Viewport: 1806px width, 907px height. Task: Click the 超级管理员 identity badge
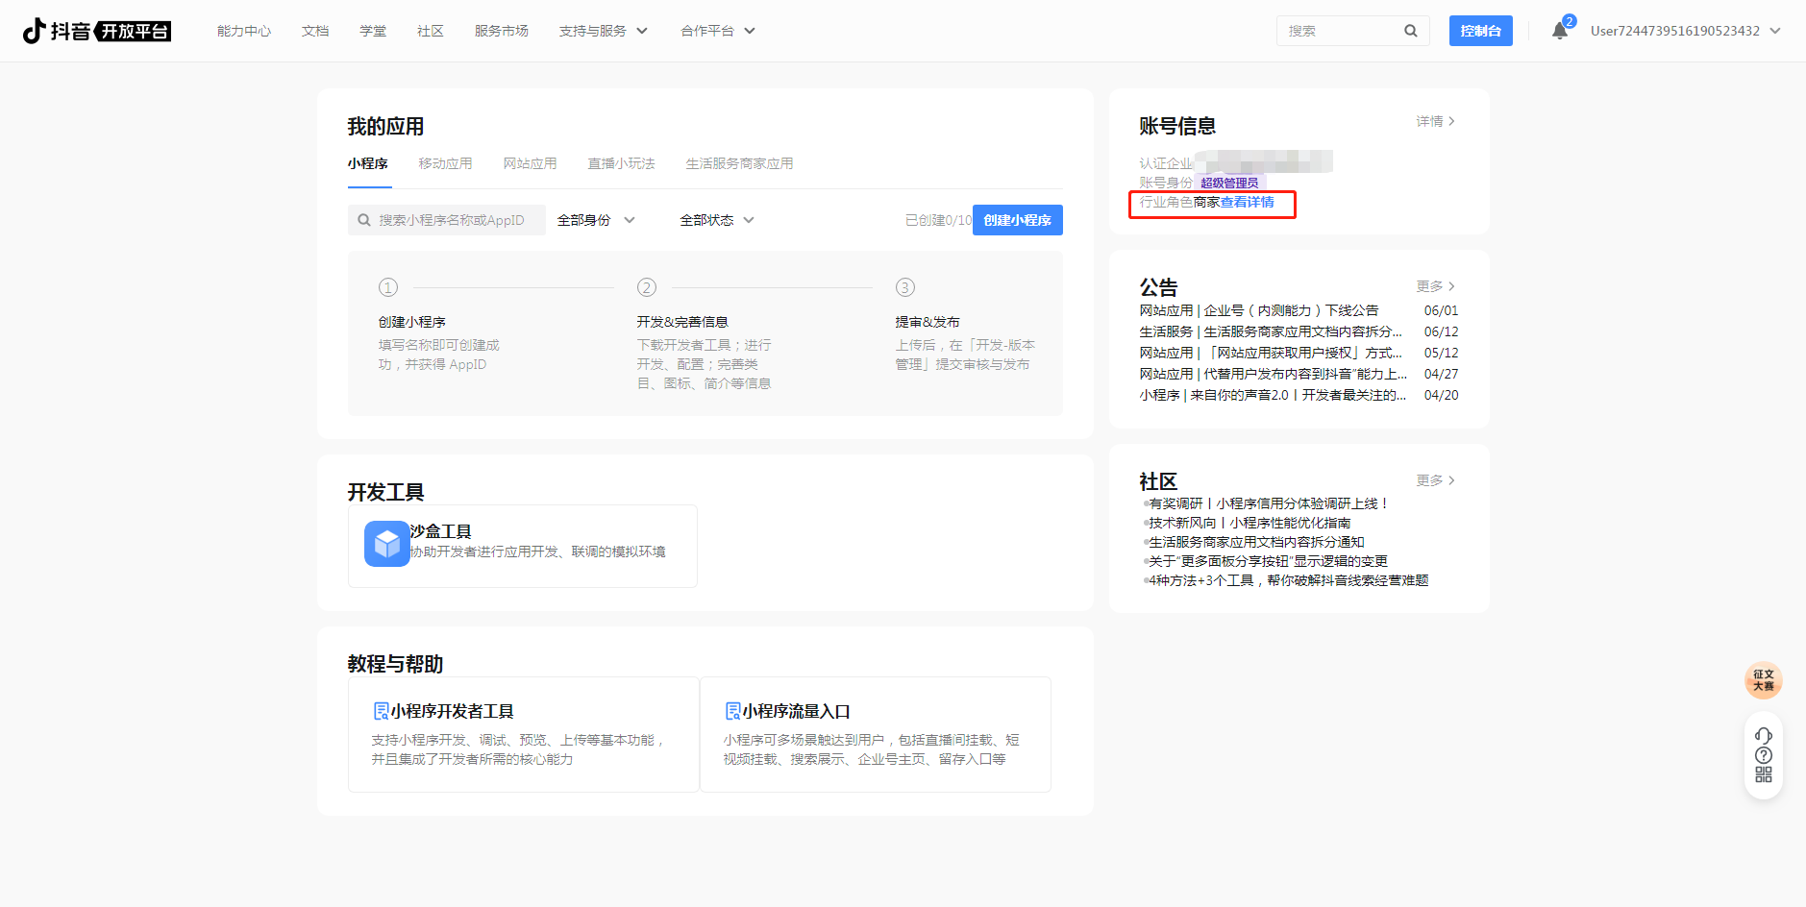click(x=1229, y=183)
